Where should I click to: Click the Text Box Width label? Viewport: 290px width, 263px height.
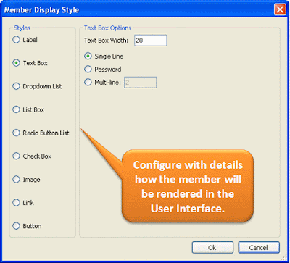pos(106,41)
